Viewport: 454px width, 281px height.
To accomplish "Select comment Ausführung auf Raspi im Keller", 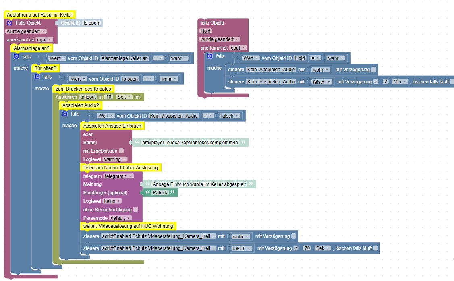I will coord(39,14).
